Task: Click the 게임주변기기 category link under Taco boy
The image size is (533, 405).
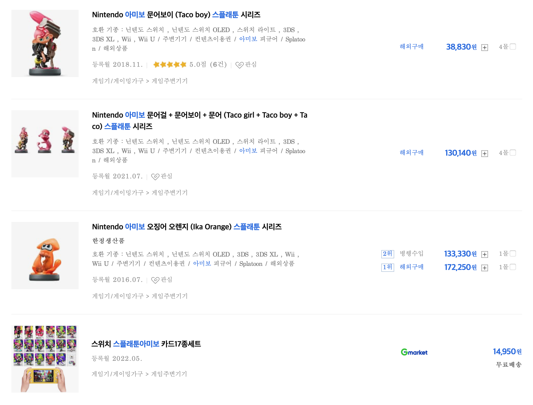Action: (x=170, y=81)
